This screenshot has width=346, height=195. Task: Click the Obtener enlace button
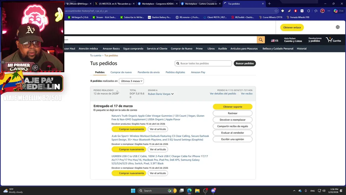[292, 27]
